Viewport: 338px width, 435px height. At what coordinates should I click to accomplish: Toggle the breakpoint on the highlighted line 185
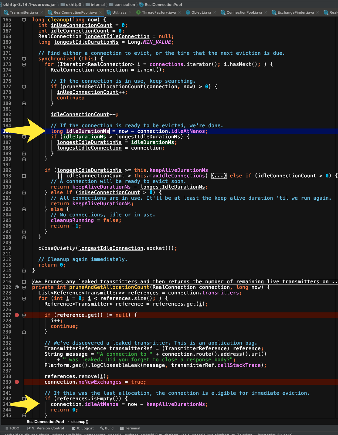[17, 131]
